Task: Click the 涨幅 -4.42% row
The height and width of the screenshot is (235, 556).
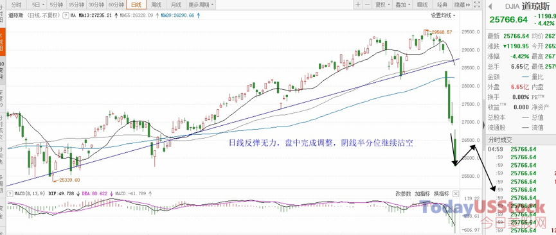Action: [508, 57]
